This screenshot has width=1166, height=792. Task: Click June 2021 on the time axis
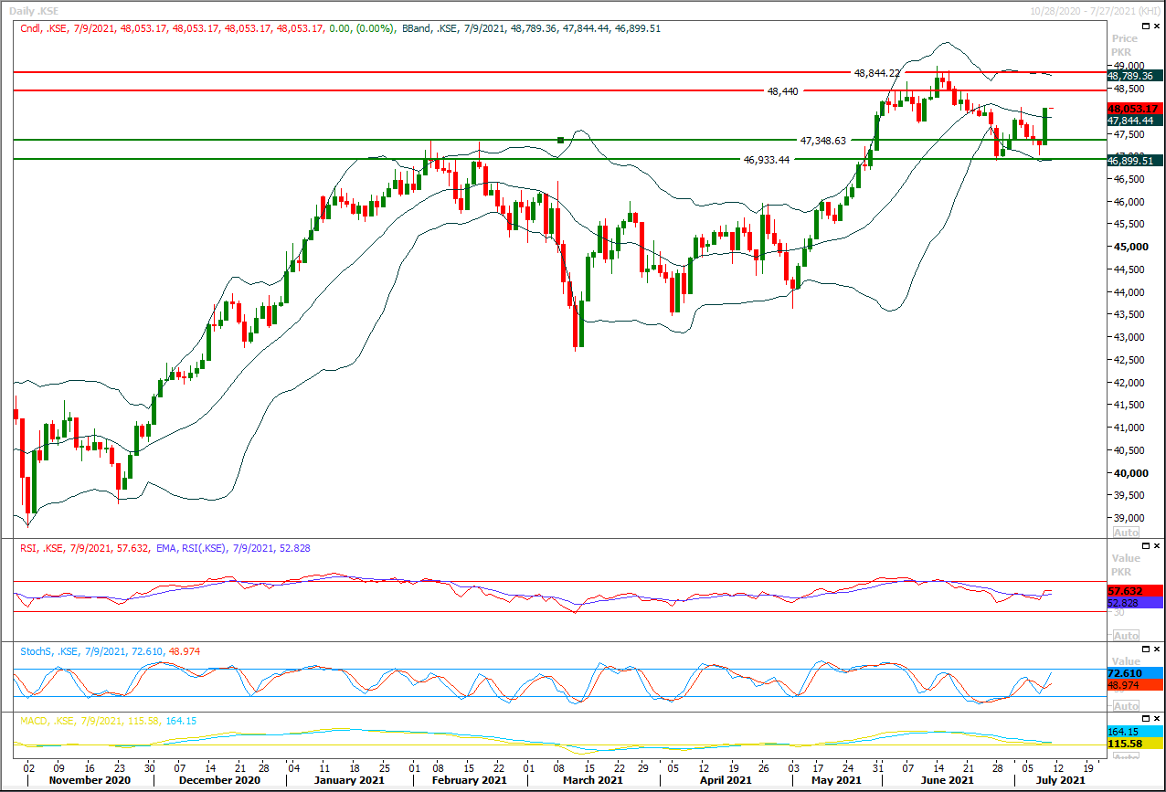[947, 780]
